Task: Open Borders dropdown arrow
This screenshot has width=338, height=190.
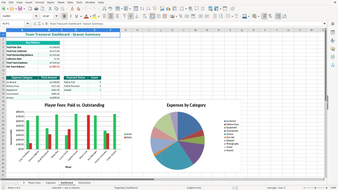Action: point(232,16)
